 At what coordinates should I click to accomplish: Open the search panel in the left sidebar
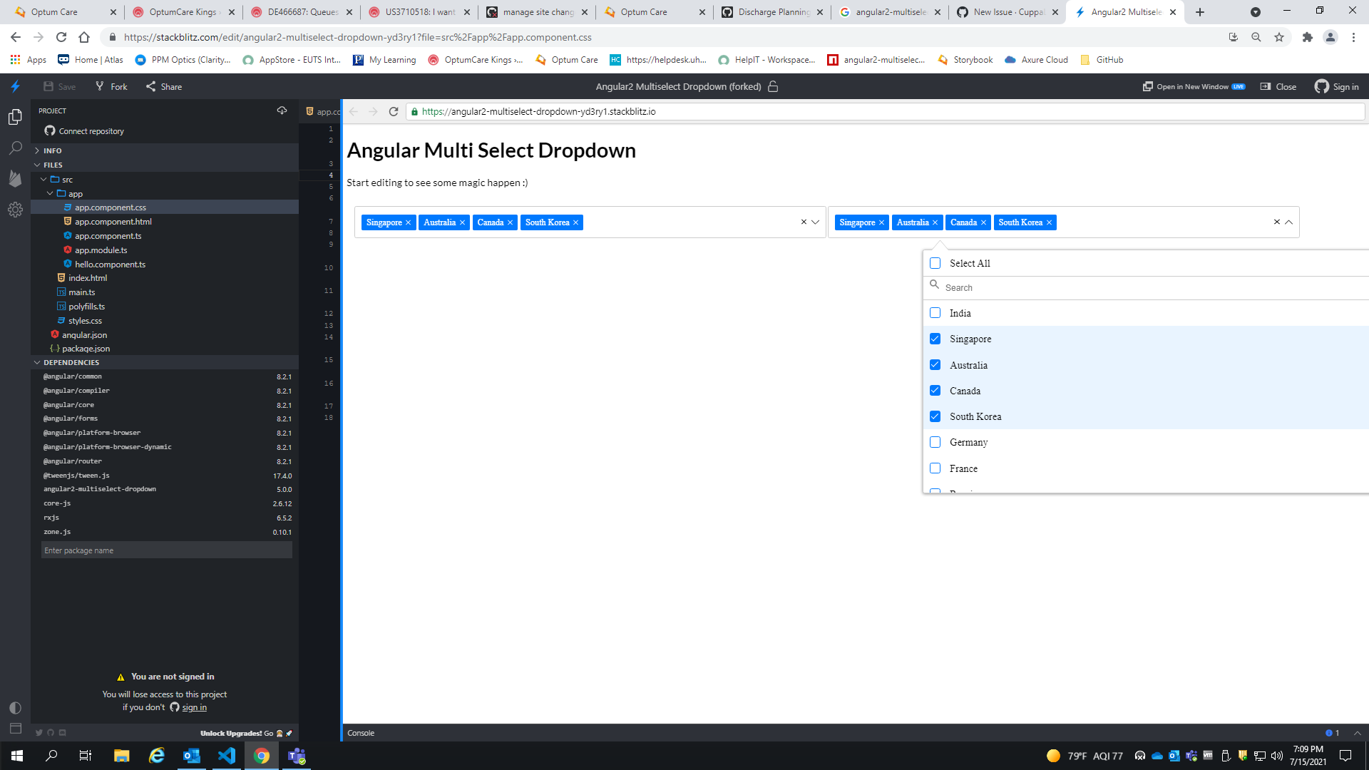click(x=15, y=148)
